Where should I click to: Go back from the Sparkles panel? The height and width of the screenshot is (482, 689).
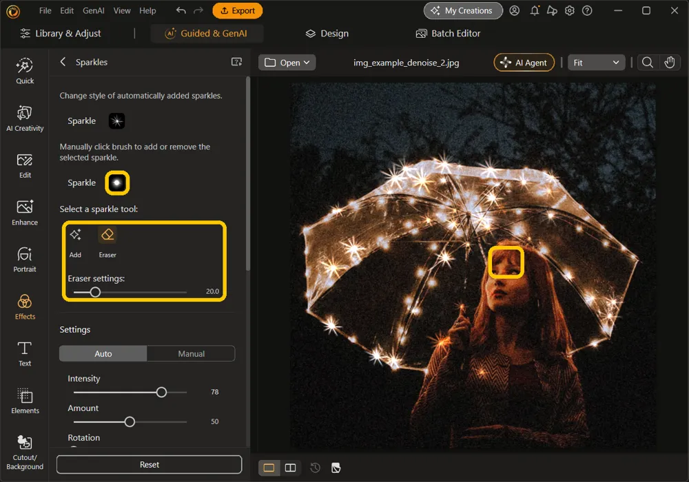coord(63,62)
